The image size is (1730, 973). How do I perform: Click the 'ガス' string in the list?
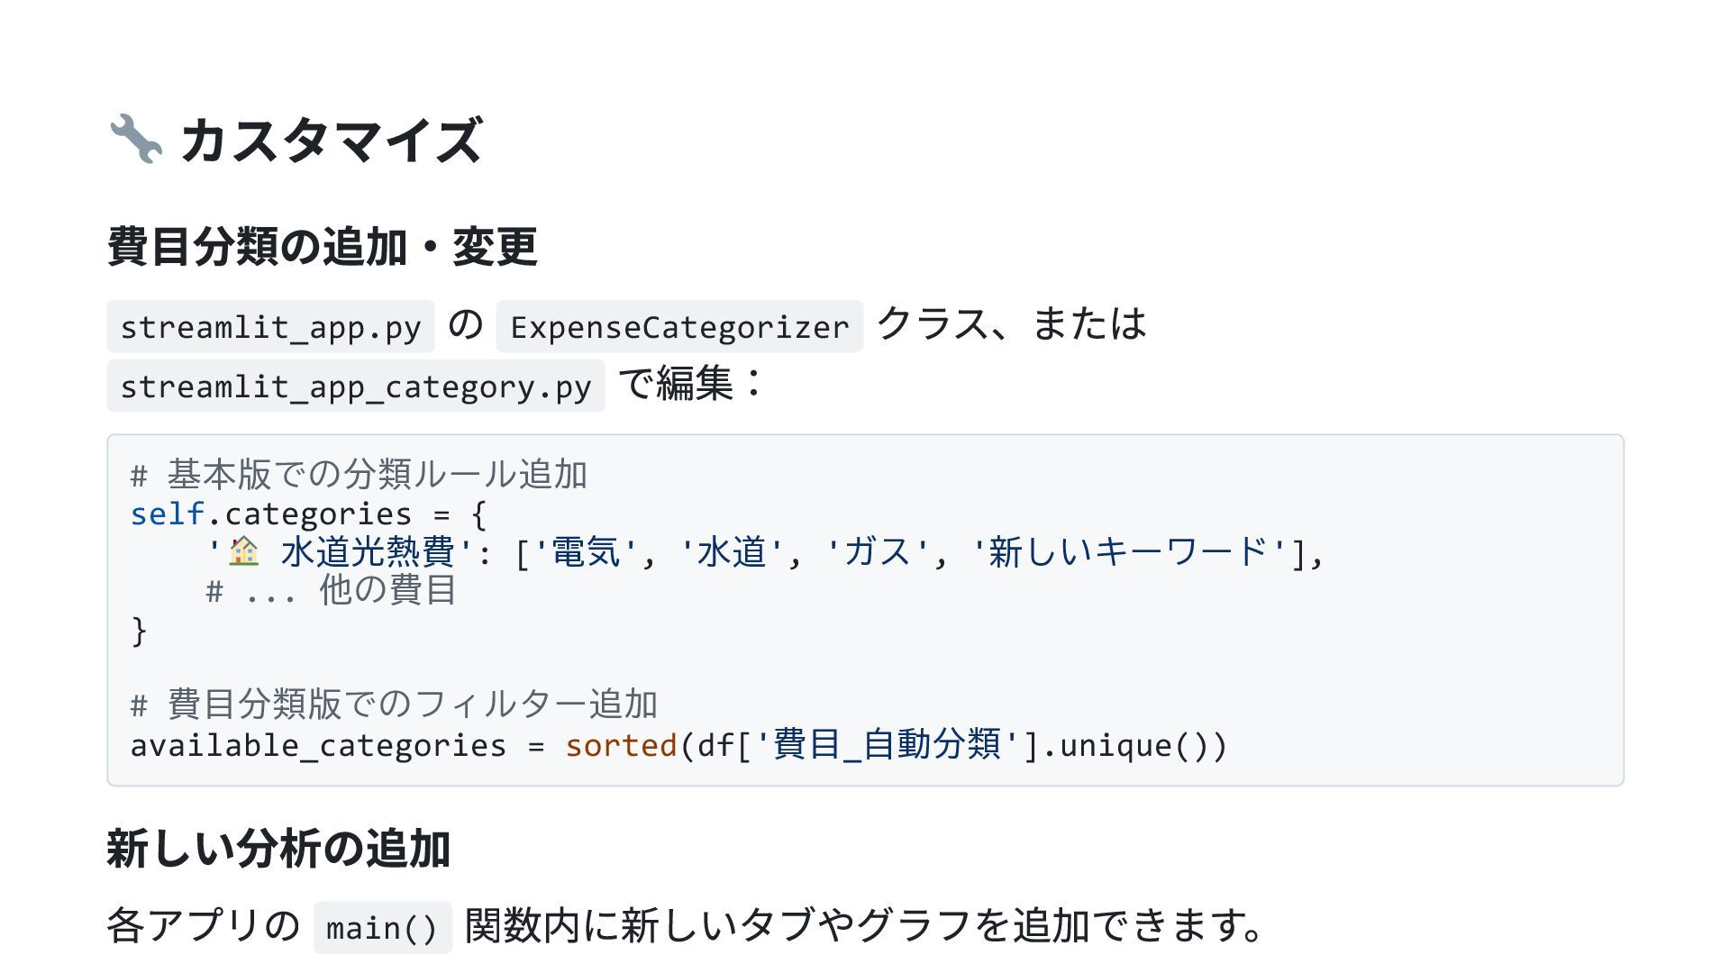(878, 552)
